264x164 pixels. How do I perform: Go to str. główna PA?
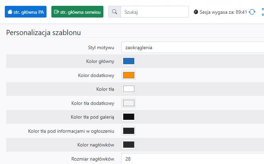click(26, 12)
